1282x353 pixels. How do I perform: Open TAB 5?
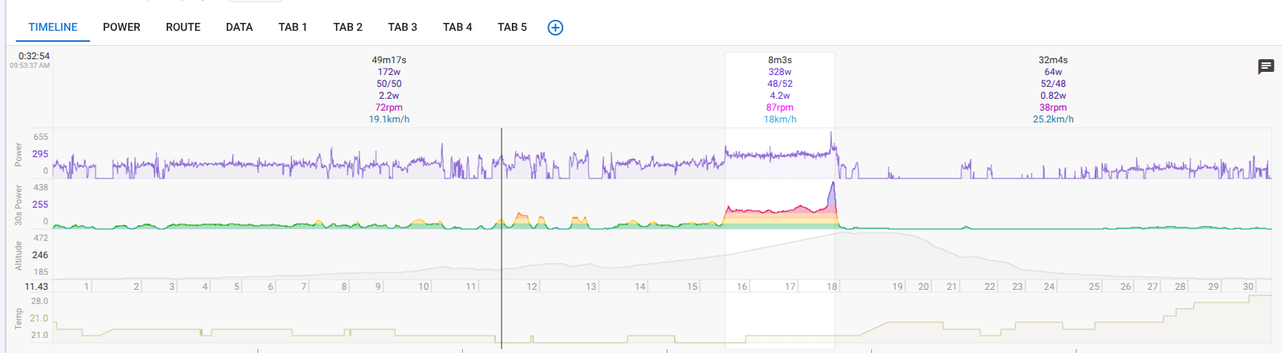512,27
